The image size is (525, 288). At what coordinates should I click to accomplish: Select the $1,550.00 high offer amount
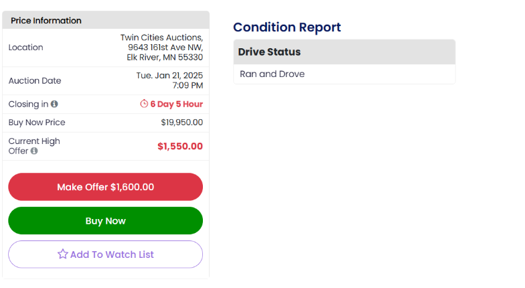[179, 146]
